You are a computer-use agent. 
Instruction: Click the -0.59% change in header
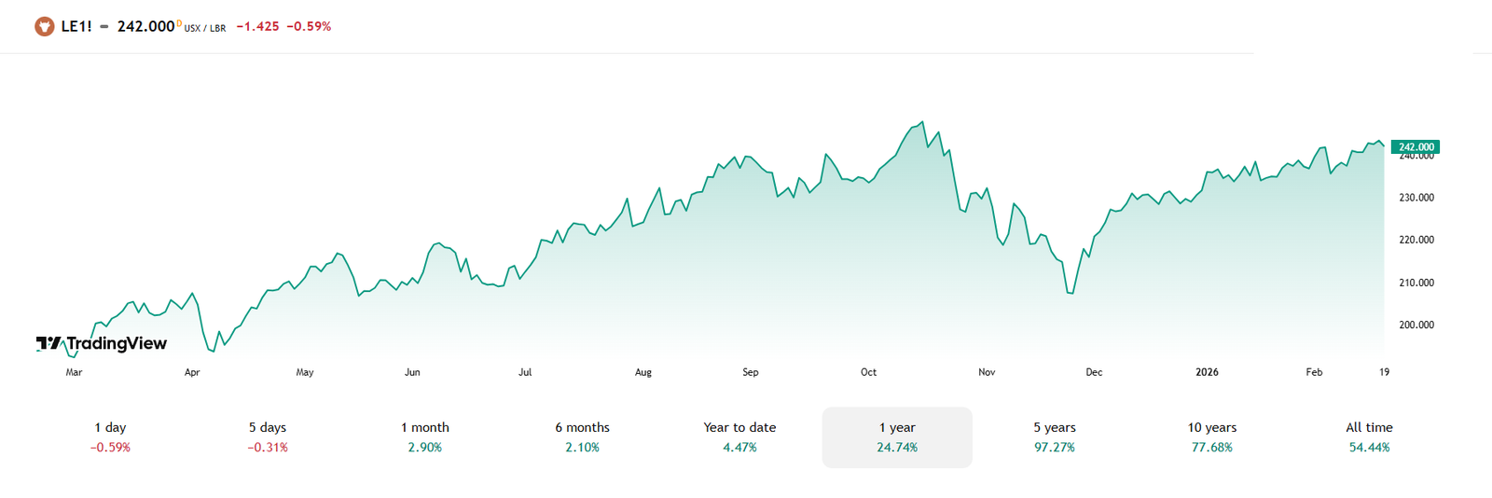[x=308, y=26]
